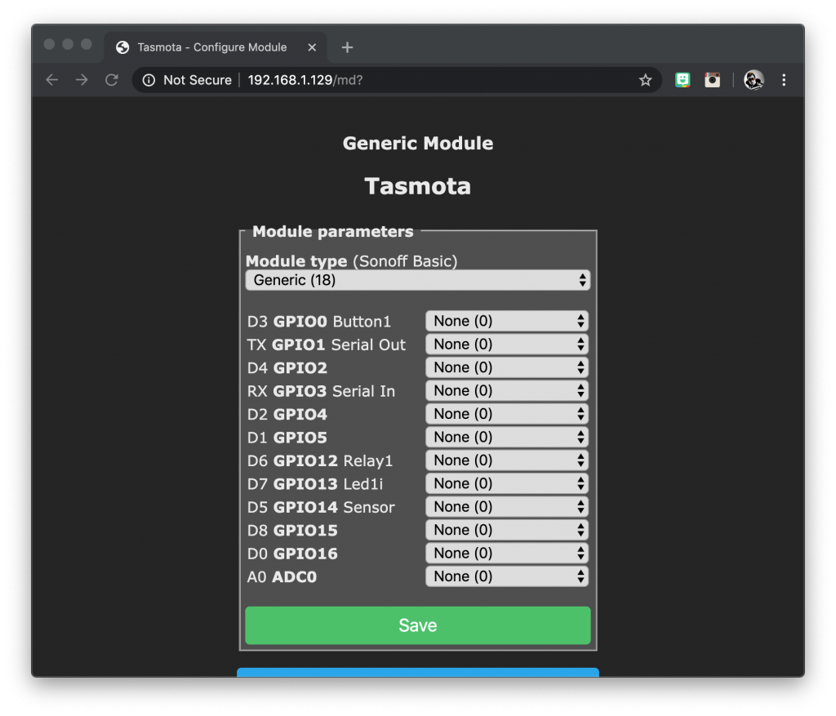Open the D5 GPIO14 Sensor dropdown
This screenshot has width=836, height=716.
507,506
